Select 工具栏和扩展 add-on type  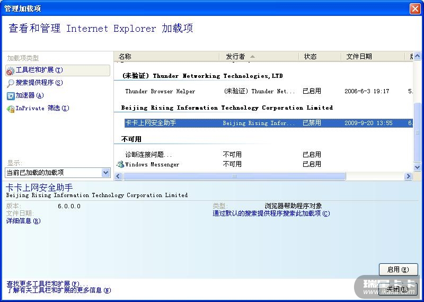(x=58, y=70)
